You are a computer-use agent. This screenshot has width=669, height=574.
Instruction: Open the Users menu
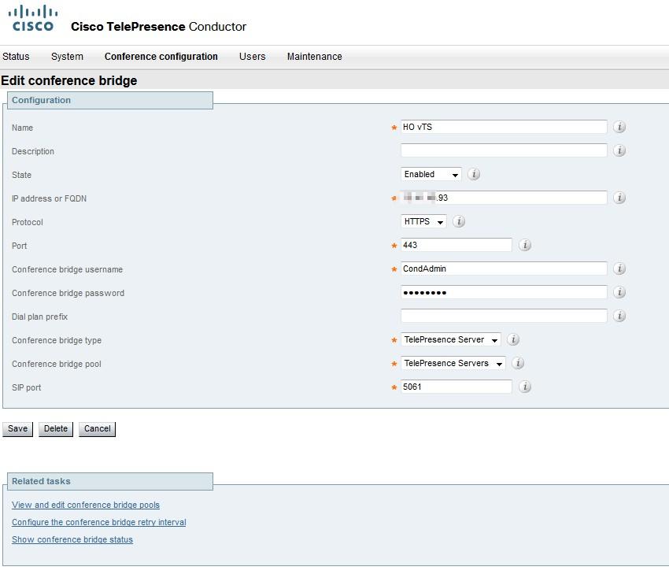[252, 57]
